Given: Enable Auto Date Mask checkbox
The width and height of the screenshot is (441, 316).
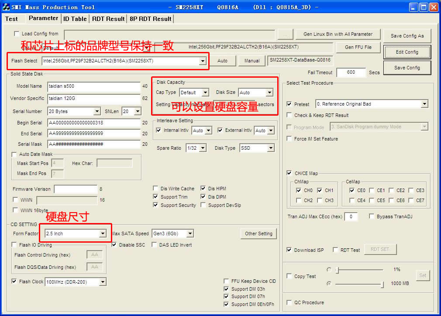Looking at the screenshot, I should click(14, 155).
